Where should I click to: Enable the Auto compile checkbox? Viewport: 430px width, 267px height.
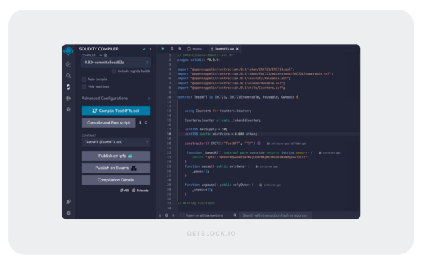(x=84, y=79)
